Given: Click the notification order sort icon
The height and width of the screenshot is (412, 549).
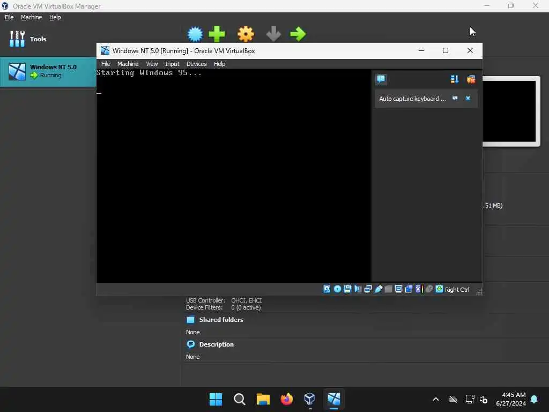Looking at the screenshot, I should tap(455, 79).
